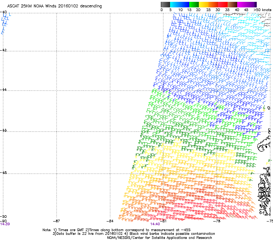The height and width of the screenshot is (240, 273).
Task: Click the '-90' longitude axis label
Action: coord(3,221)
